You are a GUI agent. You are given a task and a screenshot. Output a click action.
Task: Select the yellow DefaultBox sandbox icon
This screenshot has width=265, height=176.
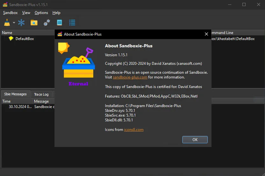[11, 38]
